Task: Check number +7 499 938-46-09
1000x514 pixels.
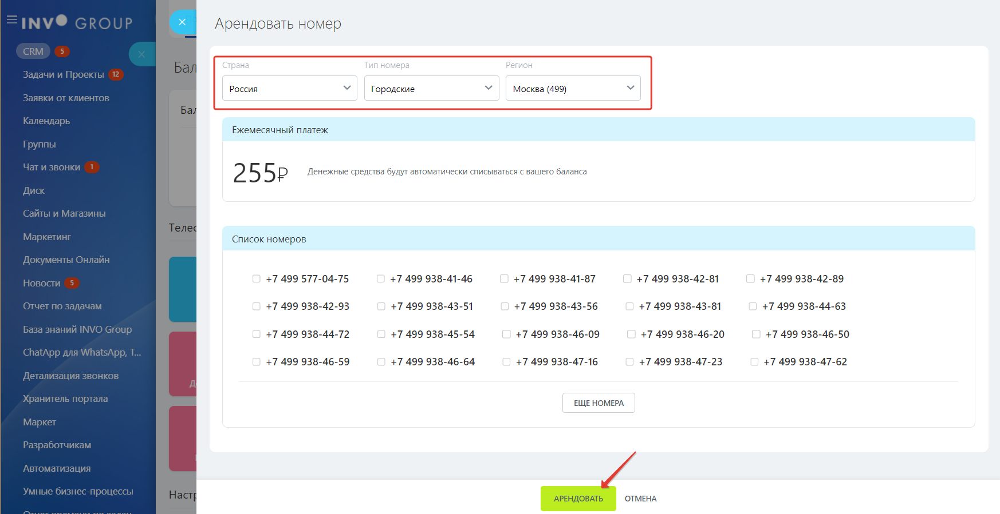Action: [x=506, y=334]
